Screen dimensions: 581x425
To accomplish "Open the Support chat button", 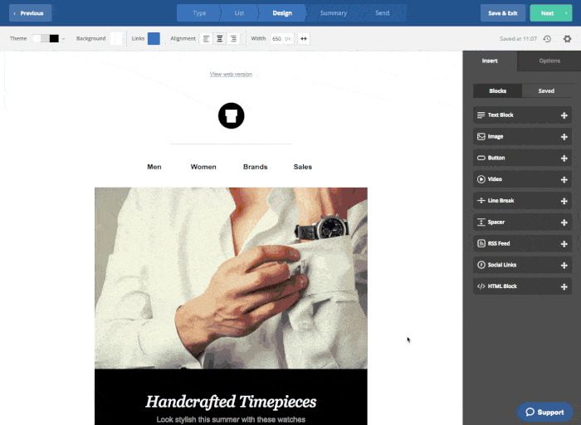I will coord(544,412).
